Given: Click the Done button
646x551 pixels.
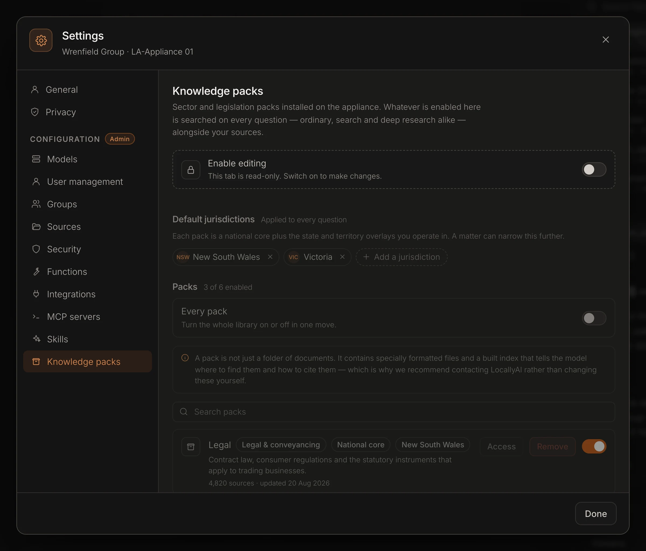Looking at the screenshot, I should tap(595, 514).
